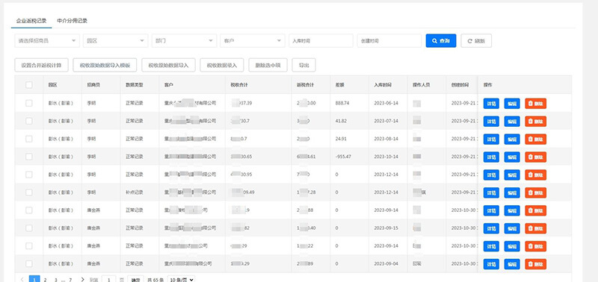The width and height of the screenshot is (598, 282).
Task: Go to the next page arrow
Action: coord(83,280)
